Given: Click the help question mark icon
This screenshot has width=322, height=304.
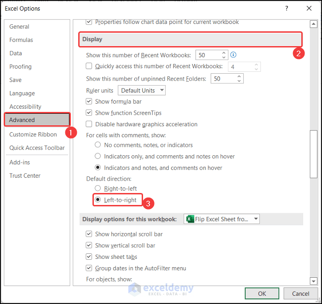Looking at the screenshot, I should point(287,8).
